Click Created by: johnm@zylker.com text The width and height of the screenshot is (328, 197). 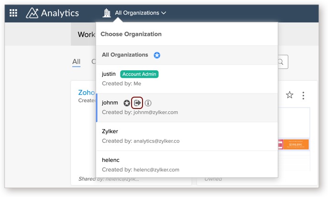(140, 112)
